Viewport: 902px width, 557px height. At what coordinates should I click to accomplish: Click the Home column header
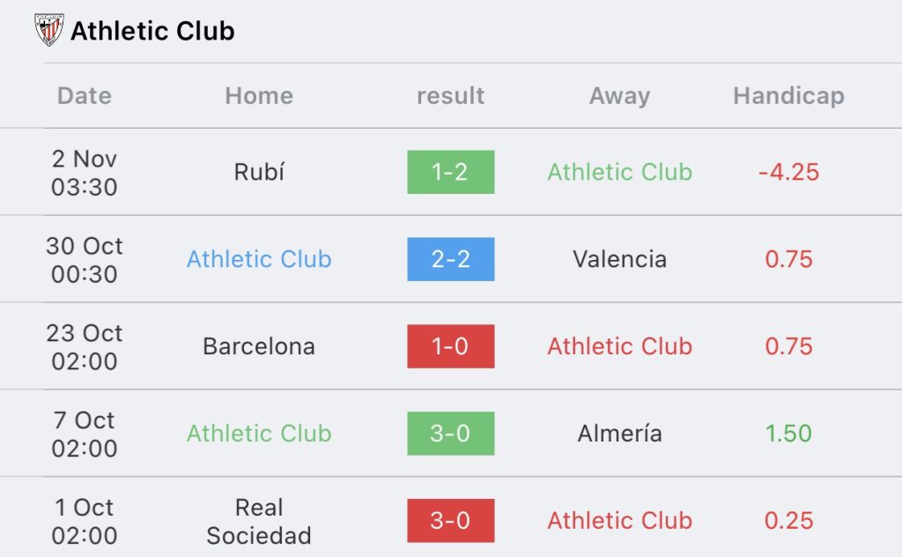click(x=259, y=95)
